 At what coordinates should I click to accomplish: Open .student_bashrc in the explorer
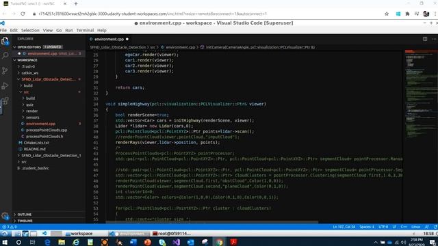(x=35, y=168)
